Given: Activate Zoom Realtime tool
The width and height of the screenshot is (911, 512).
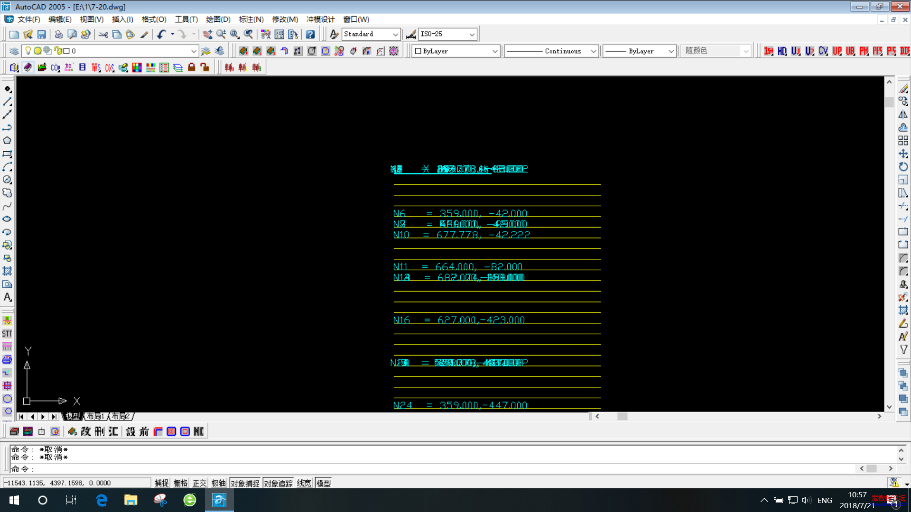Looking at the screenshot, I should click(221, 34).
